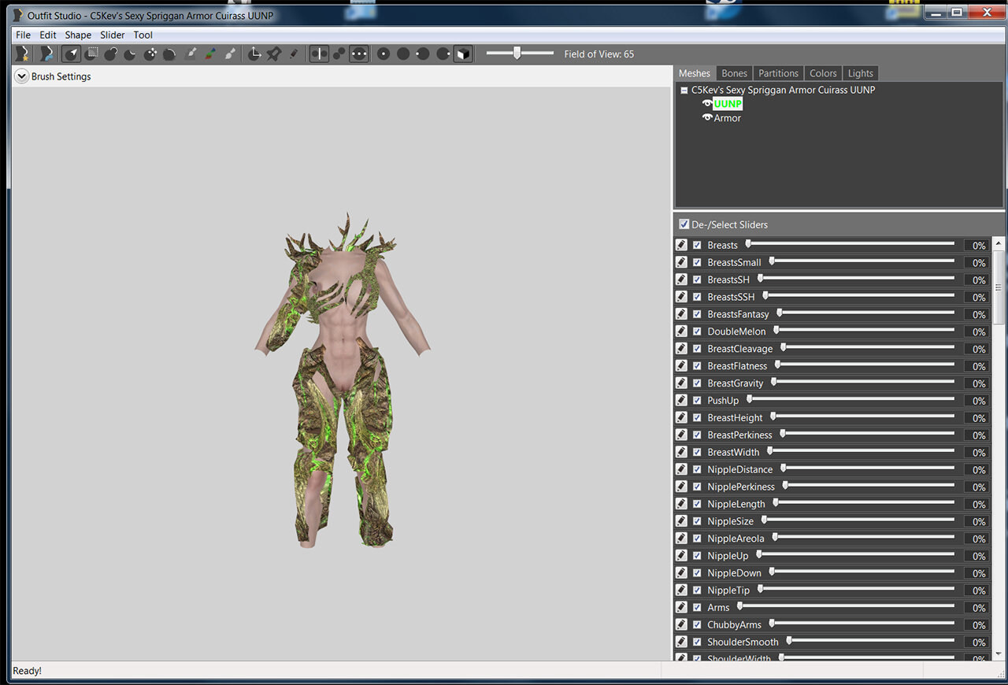Switch to the Colors tab
The image size is (1008, 685).
point(823,73)
